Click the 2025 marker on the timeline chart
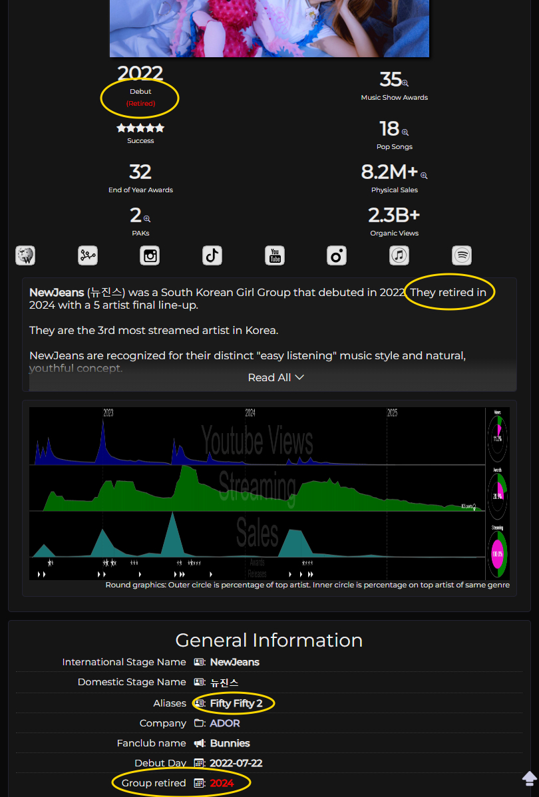Image resolution: width=539 pixels, height=797 pixels. point(392,412)
